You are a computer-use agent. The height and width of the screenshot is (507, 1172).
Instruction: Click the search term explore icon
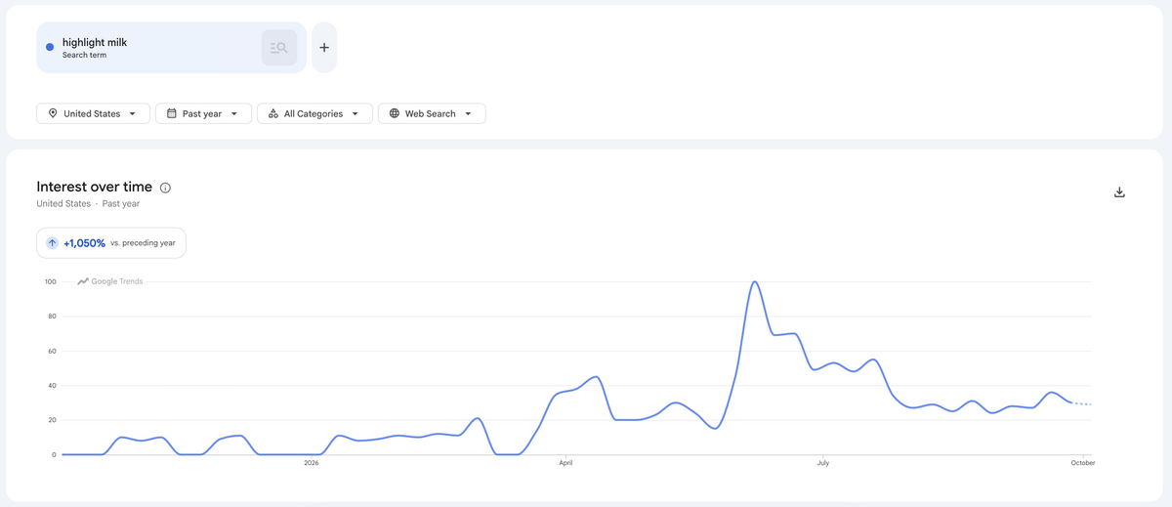point(279,48)
